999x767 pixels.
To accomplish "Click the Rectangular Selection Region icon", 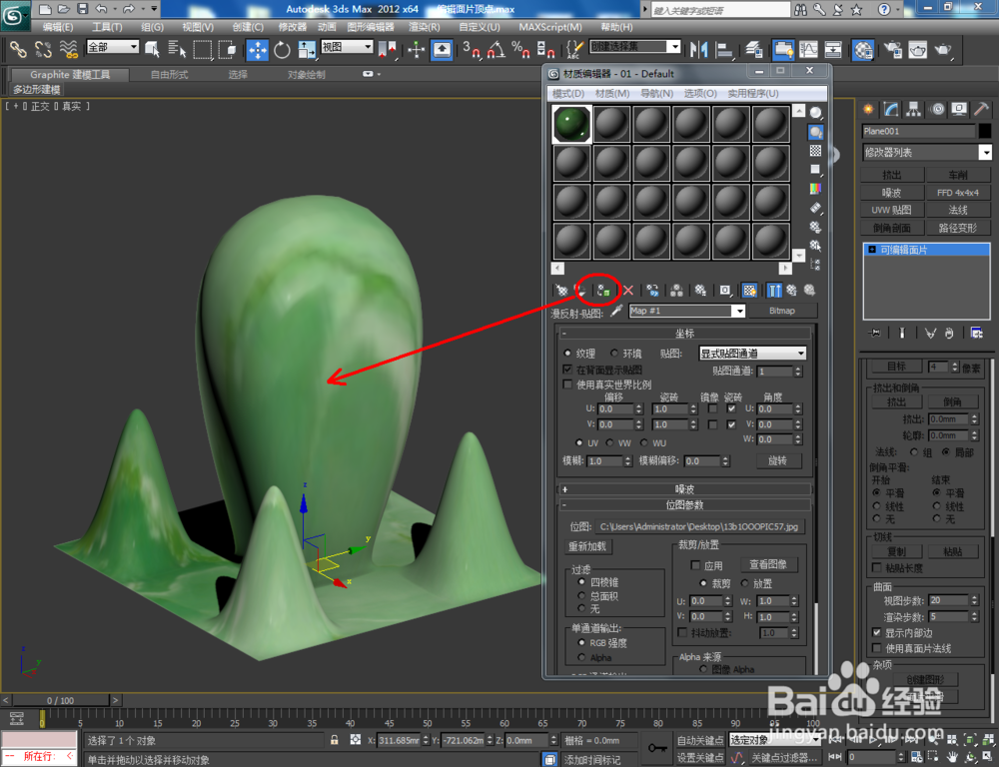I will tap(203, 50).
